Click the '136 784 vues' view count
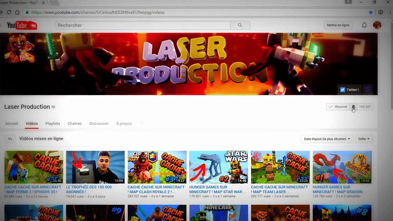The width and height of the screenshot is (393, 221). [323, 196]
